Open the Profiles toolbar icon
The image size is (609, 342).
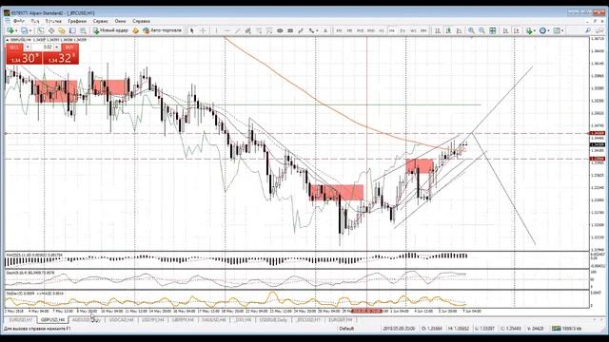[x=25, y=30]
